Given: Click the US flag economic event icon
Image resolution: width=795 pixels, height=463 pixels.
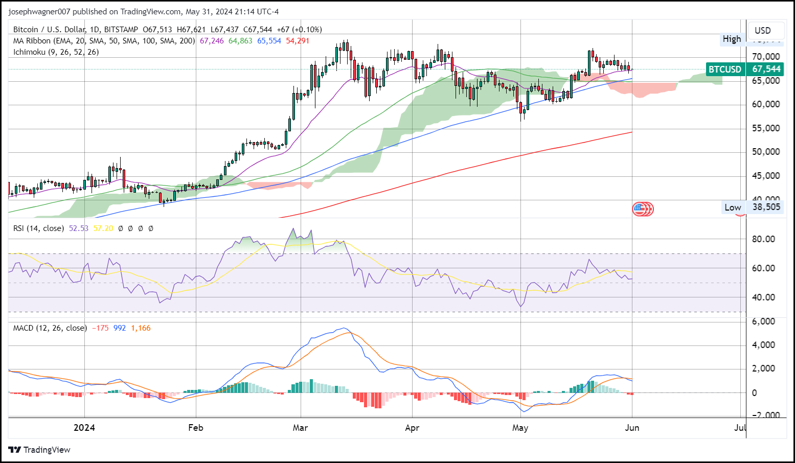Looking at the screenshot, I should click(643, 209).
